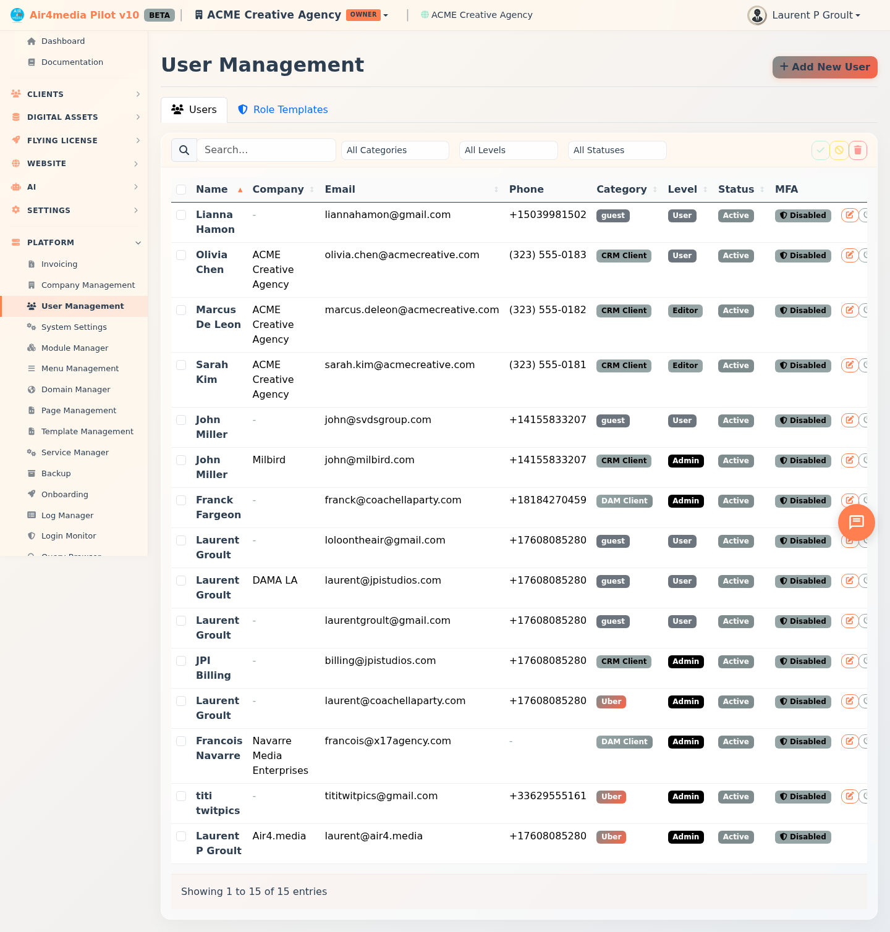
Task: Select the checkbox for Marcus De Leon
Action: [181, 310]
